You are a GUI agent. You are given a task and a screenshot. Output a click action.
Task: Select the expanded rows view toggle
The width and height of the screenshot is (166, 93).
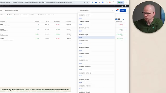[116, 19]
